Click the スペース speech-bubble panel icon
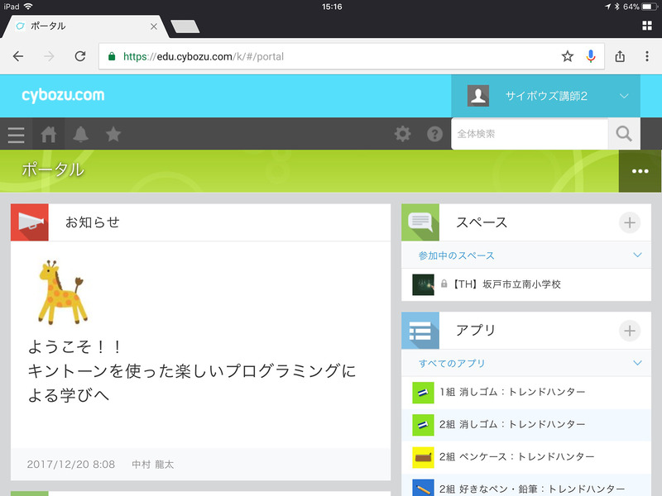662x496 pixels. (x=420, y=222)
